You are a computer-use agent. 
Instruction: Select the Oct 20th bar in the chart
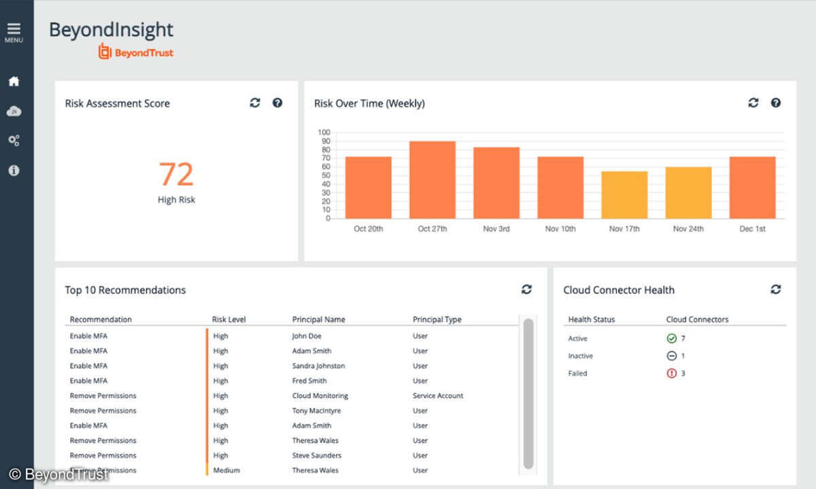pos(369,187)
